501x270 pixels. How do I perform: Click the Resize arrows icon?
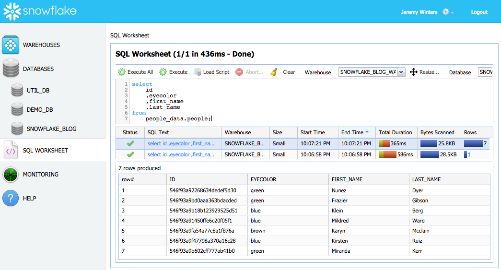click(413, 72)
